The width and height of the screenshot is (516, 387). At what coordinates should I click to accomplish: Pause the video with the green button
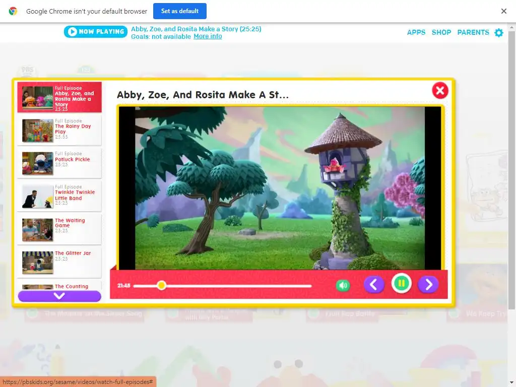pos(401,283)
